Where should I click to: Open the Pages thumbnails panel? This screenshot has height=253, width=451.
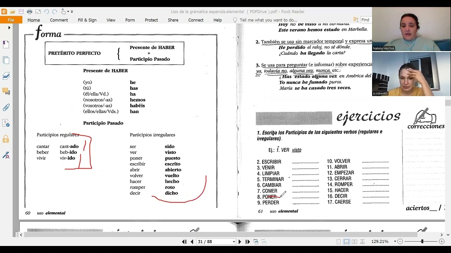click(x=6, y=60)
